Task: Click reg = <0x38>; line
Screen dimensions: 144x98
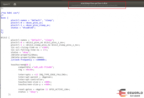Action: coord(26,70)
